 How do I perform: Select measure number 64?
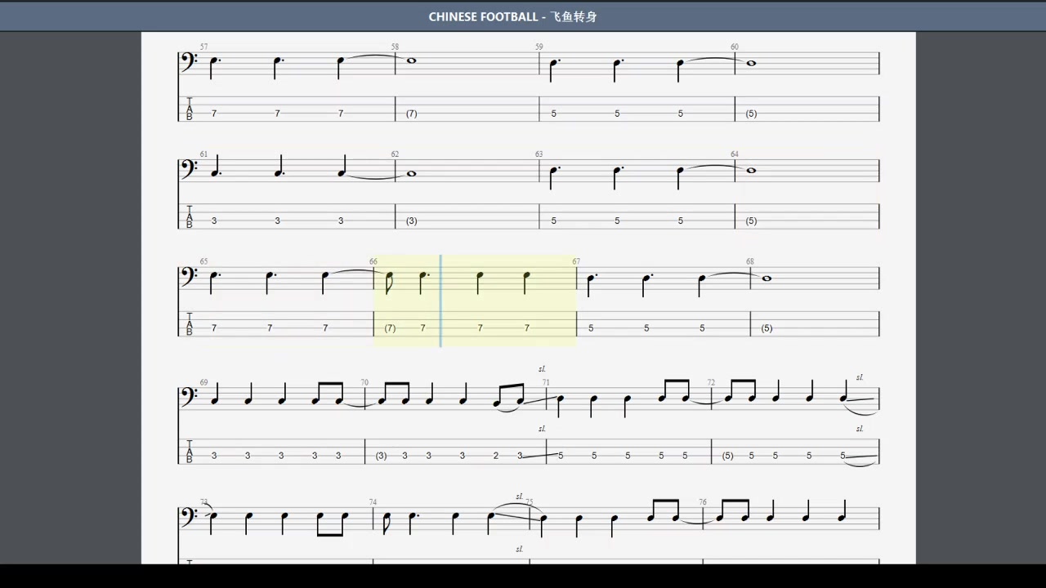point(735,154)
